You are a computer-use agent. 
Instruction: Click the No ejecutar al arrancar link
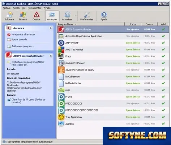tap(23, 35)
